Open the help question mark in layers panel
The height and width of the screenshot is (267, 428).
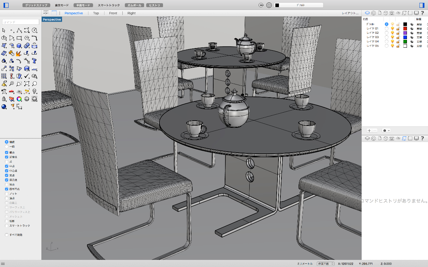tap(423, 13)
